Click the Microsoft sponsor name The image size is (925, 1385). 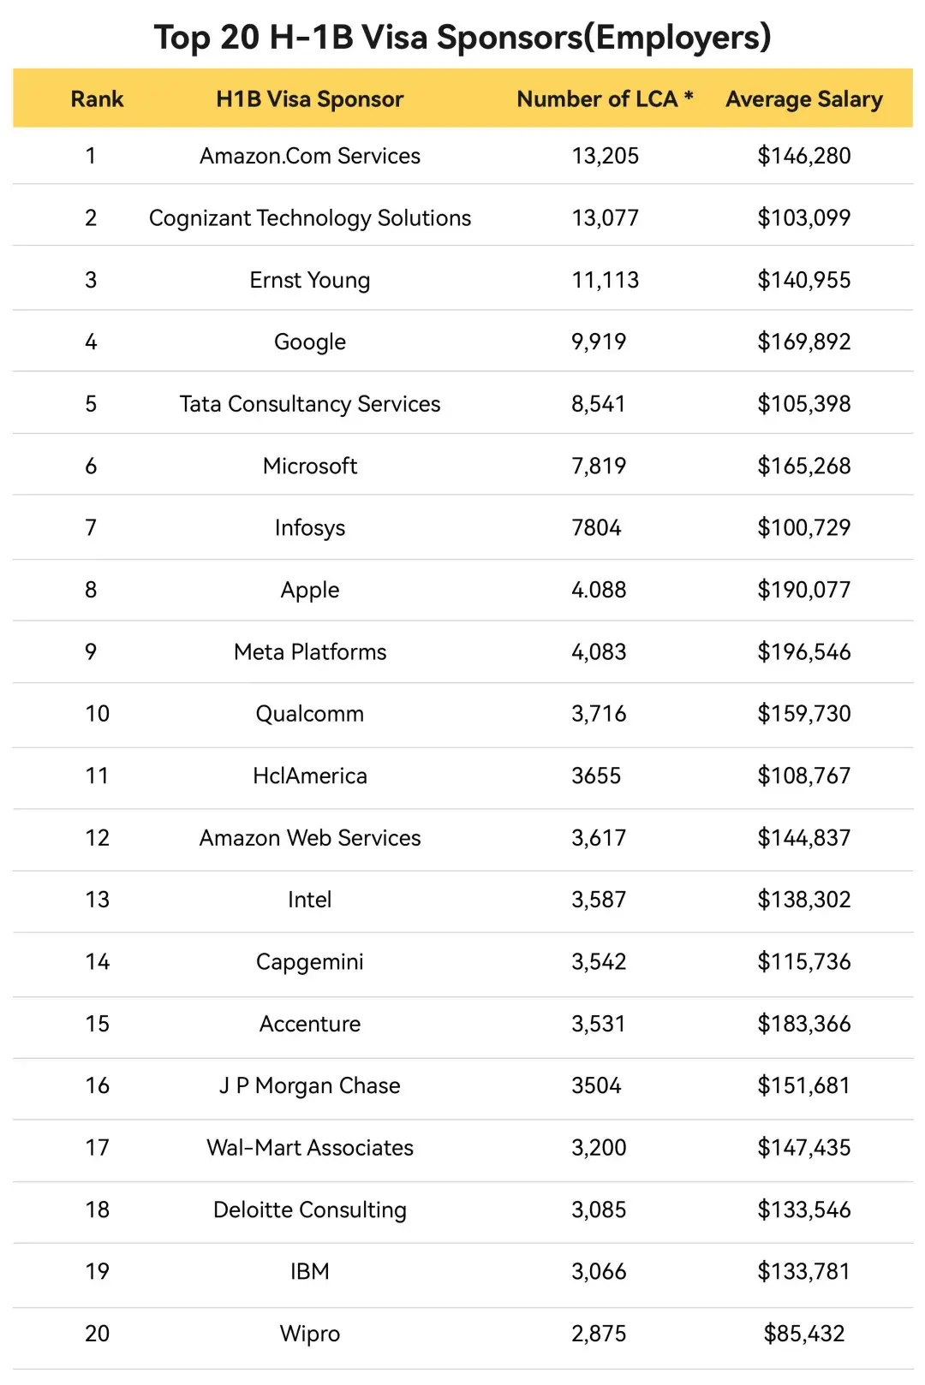click(x=309, y=466)
